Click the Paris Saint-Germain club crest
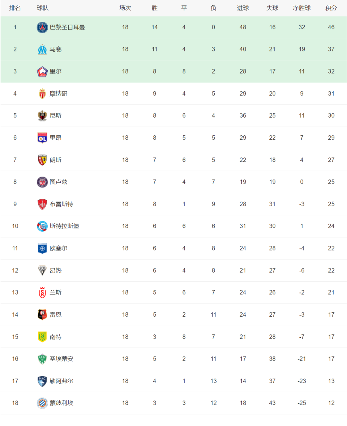Image resolution: width=347 pixels, height=426 pixels. [x=42, y=28]
